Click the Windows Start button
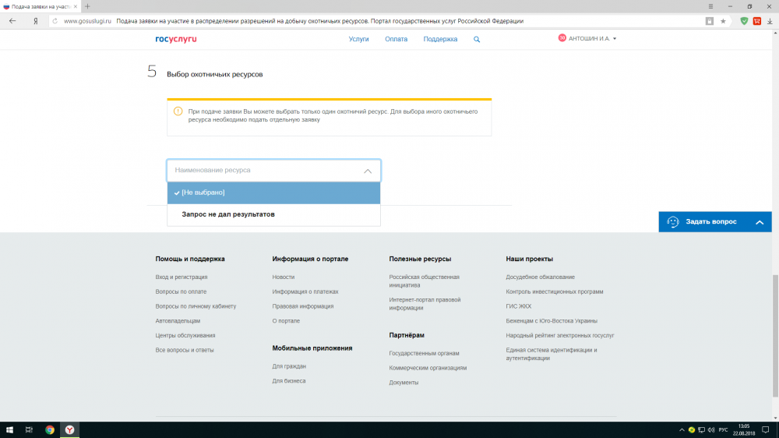 point(10,429)
